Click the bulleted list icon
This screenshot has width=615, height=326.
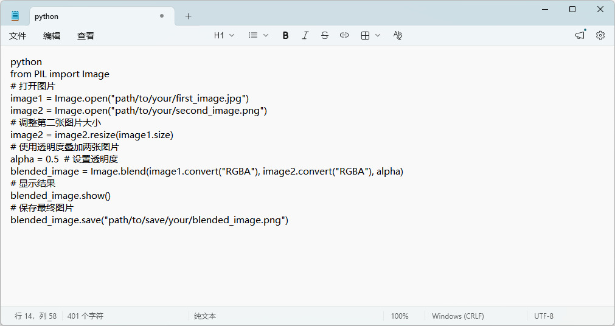253,35
